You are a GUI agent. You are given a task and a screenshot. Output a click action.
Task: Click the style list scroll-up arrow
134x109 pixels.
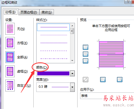coord(72,26)
